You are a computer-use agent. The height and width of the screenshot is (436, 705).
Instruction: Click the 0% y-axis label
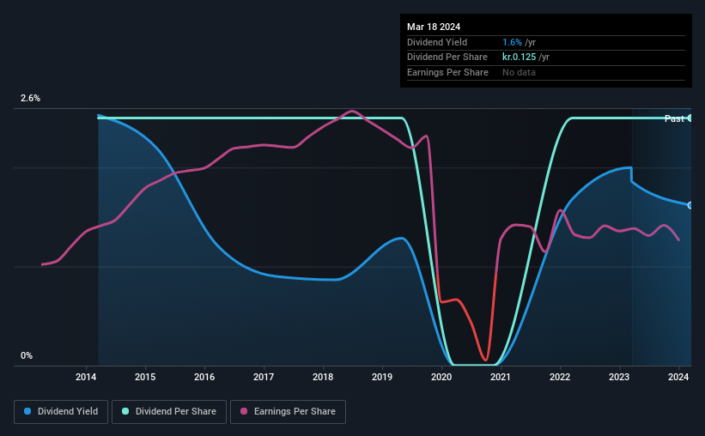pos(27,355)
